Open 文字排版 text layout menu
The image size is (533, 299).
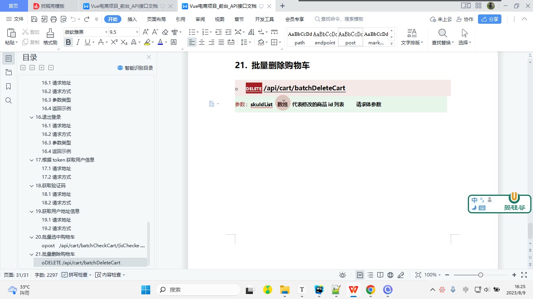click(x=412, y=37)
